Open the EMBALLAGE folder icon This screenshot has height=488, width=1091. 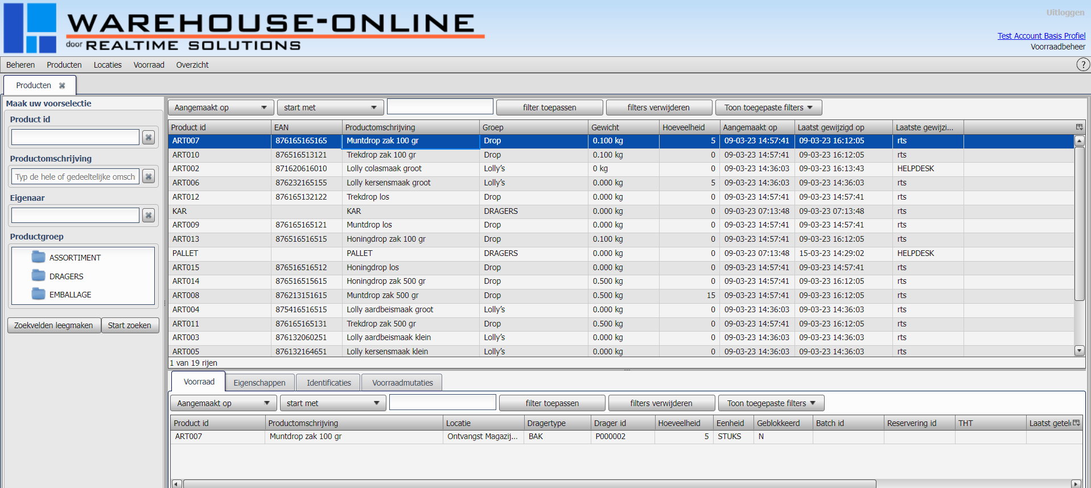[x=39, y=294]
